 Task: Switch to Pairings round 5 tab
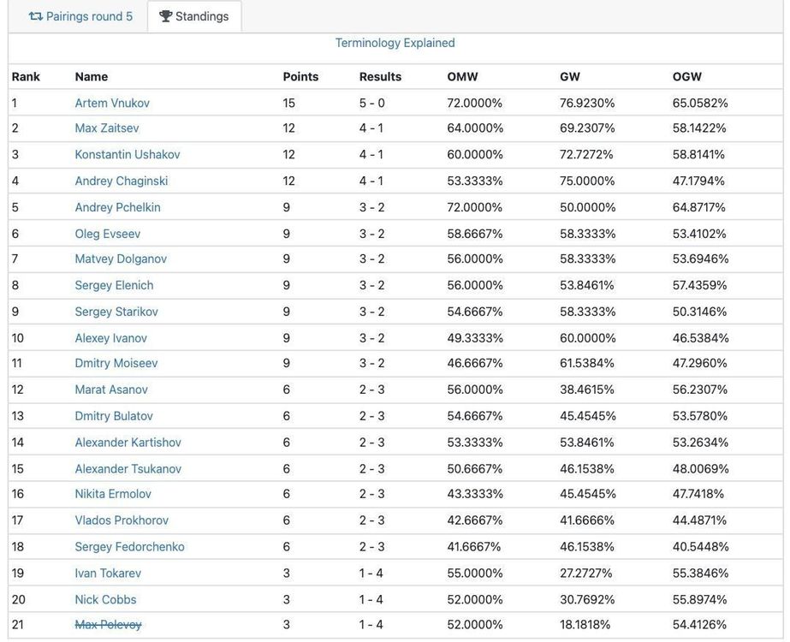pos(80,16)
